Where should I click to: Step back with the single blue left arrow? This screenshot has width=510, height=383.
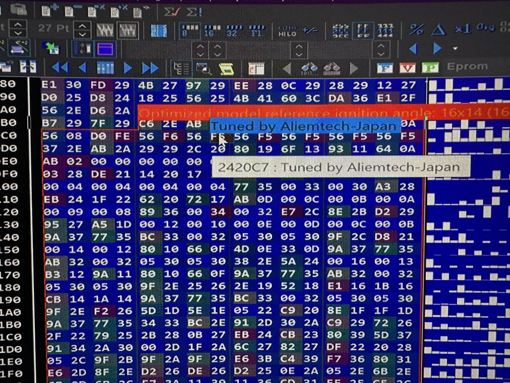click(82, 67)
